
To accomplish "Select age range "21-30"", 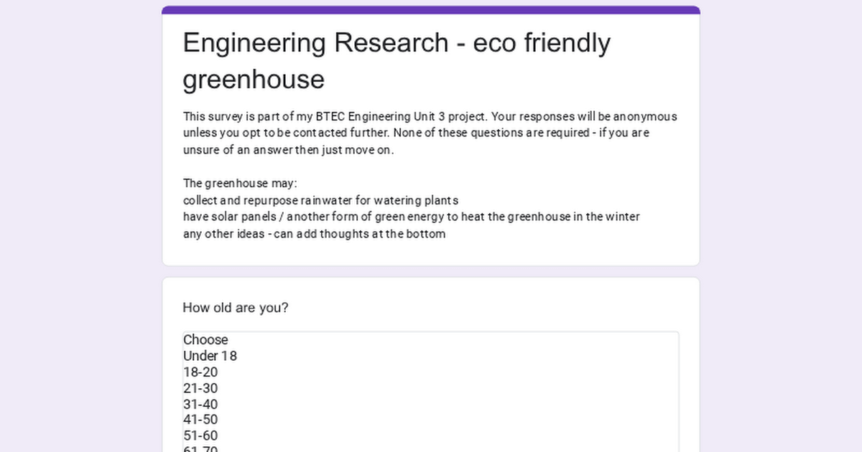I will coord(200,388).
